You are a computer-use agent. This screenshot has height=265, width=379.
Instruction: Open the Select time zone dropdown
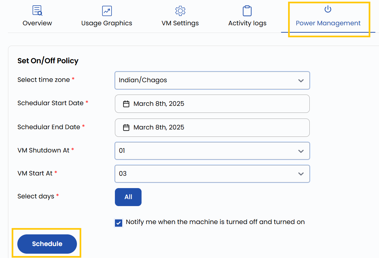(x=212, y=80)
